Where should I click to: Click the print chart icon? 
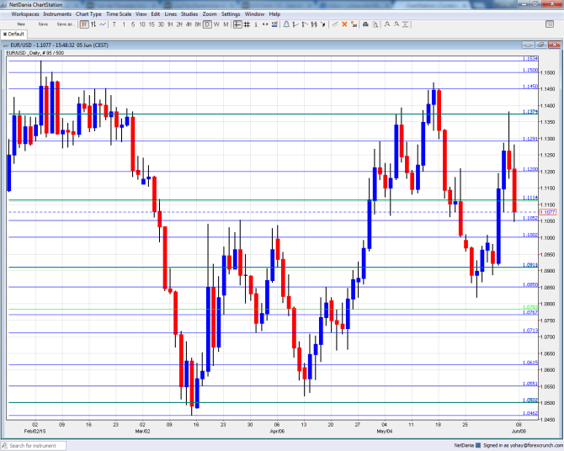(365, 24)
